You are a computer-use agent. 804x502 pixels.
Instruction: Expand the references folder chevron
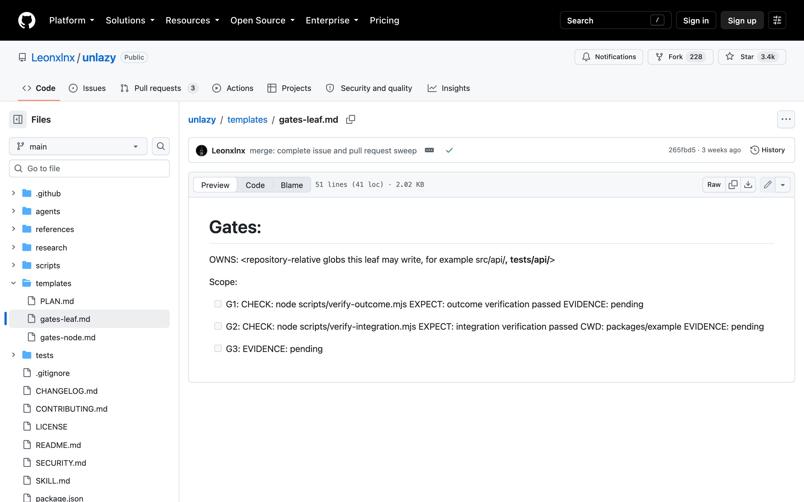(x=14, y=229)
